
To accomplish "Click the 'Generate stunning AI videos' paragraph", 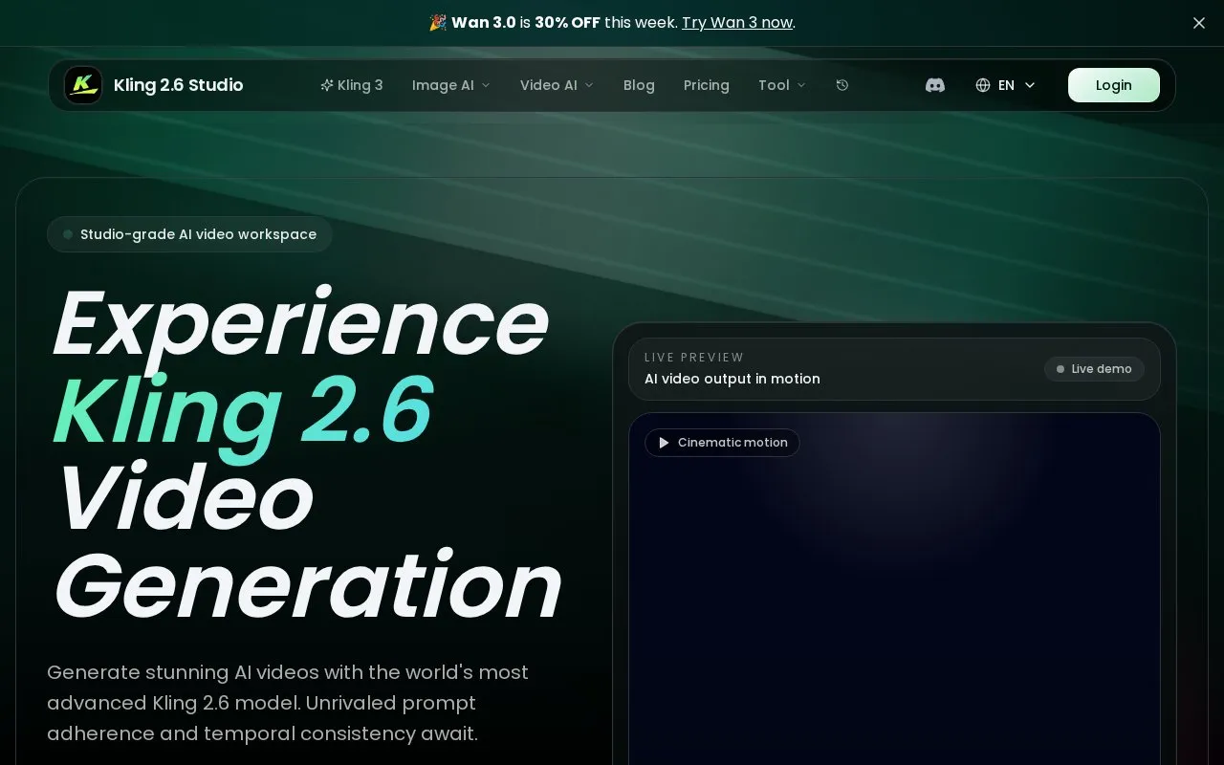I will tap(288, 703).
